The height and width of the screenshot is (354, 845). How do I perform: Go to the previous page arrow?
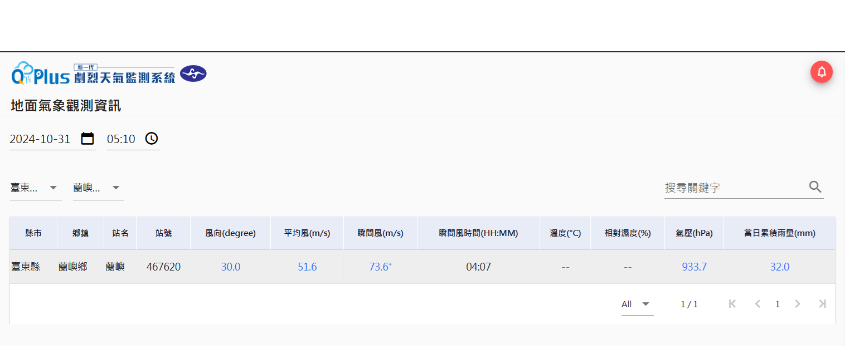click(x=757, y=303)
